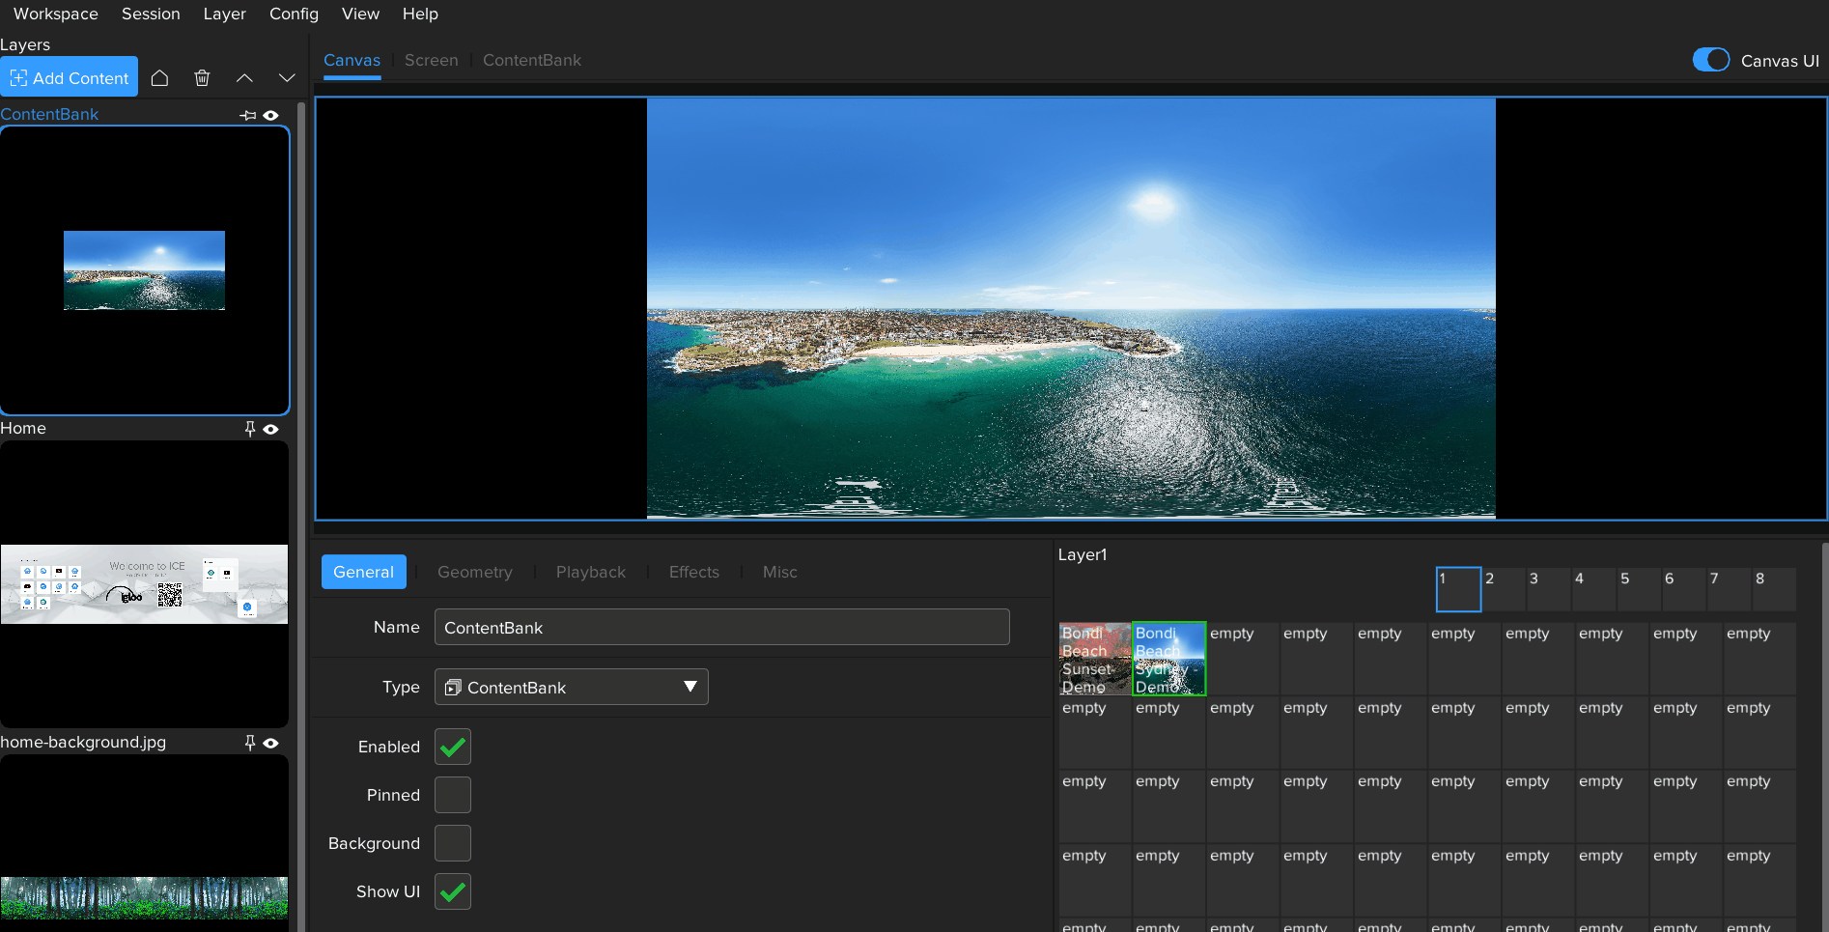1829x932 pixels.
Task: Toggle visibility of the Home layer
Action: point(271,429)
